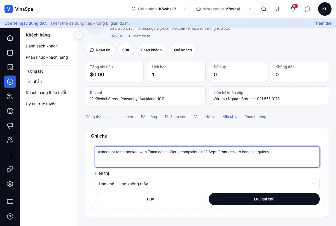Expand the Hiển thị visibility dropdown
Viewport: 336px width, 226px height.
point(207,184)
